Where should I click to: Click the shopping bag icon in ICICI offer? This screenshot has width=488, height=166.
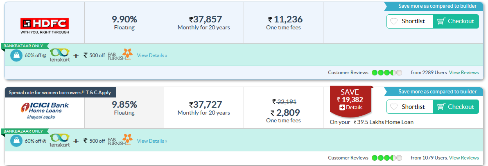[x=16, y=141]
